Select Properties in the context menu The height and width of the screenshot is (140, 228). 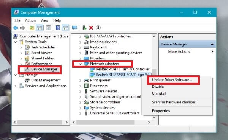[x=161, y=111]
